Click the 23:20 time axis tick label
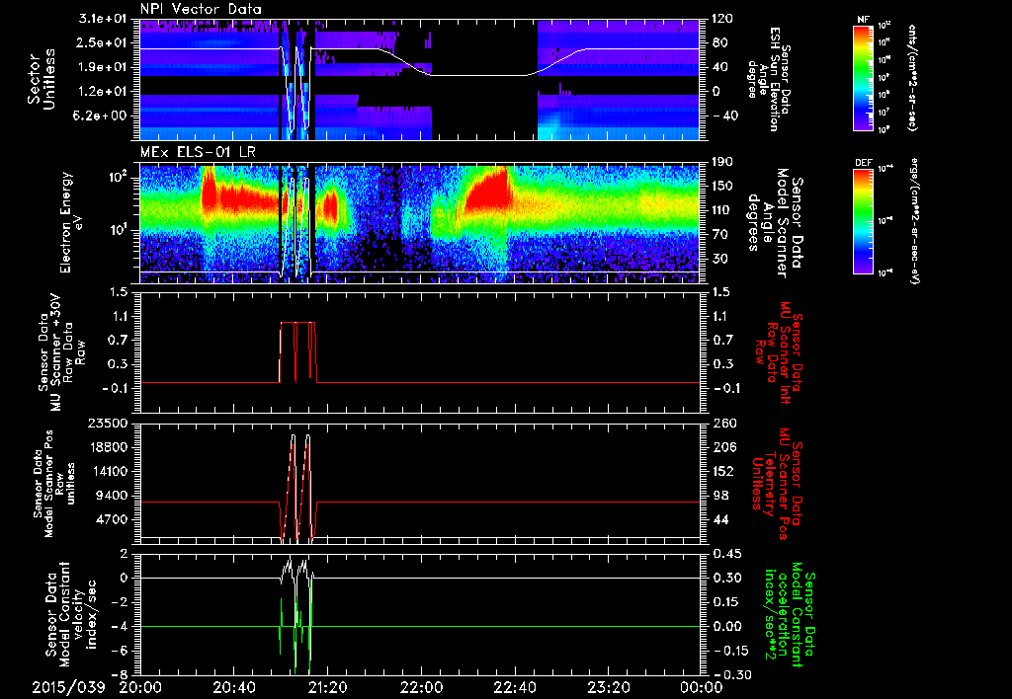The height and width of the screenshot is (699, 1012). pyautogui.click(x=608, y=687)
